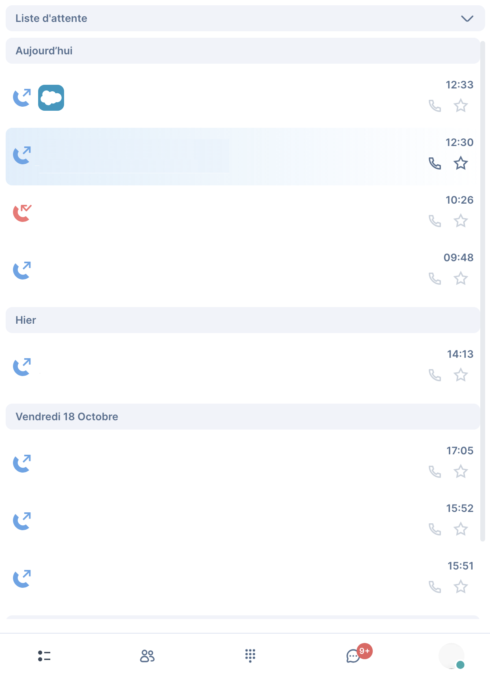Dial back the 09:48 call
Screen dimensions: 490x675
click(435, 279)
